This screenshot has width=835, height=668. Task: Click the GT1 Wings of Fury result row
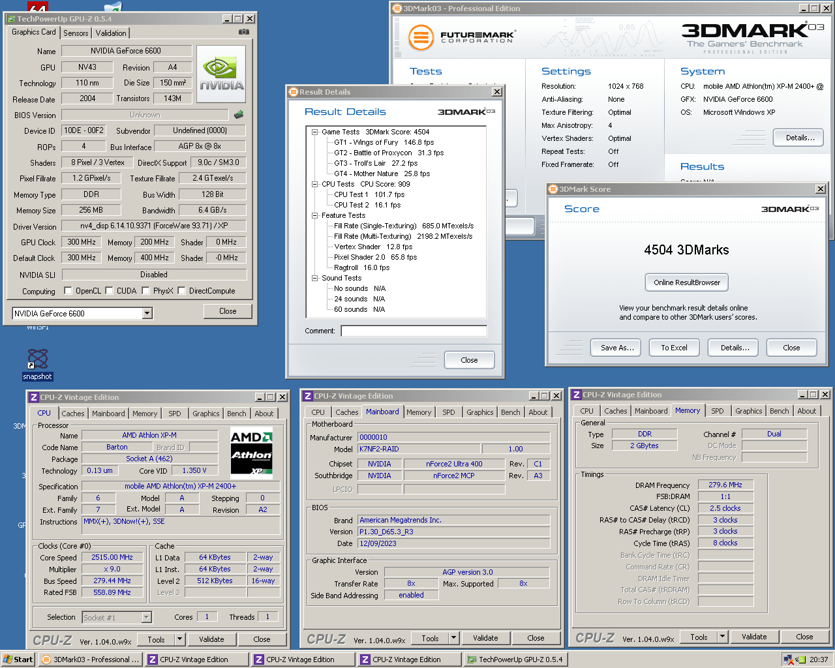tap(384, 142)
